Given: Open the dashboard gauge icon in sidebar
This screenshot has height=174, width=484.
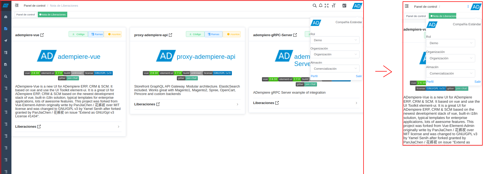Looking at the screenshot, I should (6, 17).
